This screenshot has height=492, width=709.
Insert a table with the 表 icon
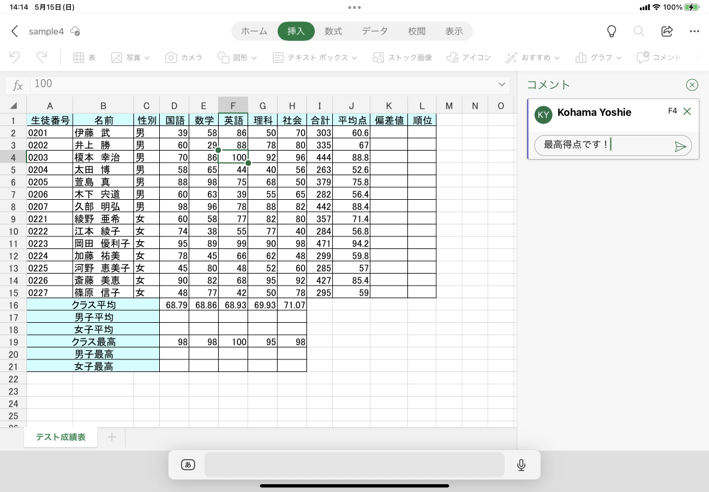pos(85,58)
